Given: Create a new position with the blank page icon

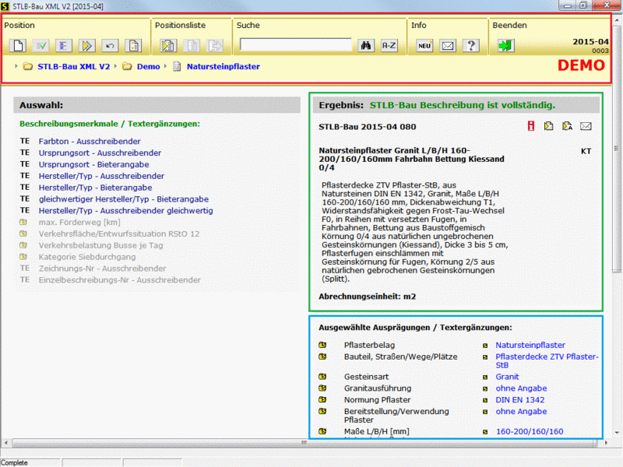Looking at the screenshot, I should tap(18, 46).
